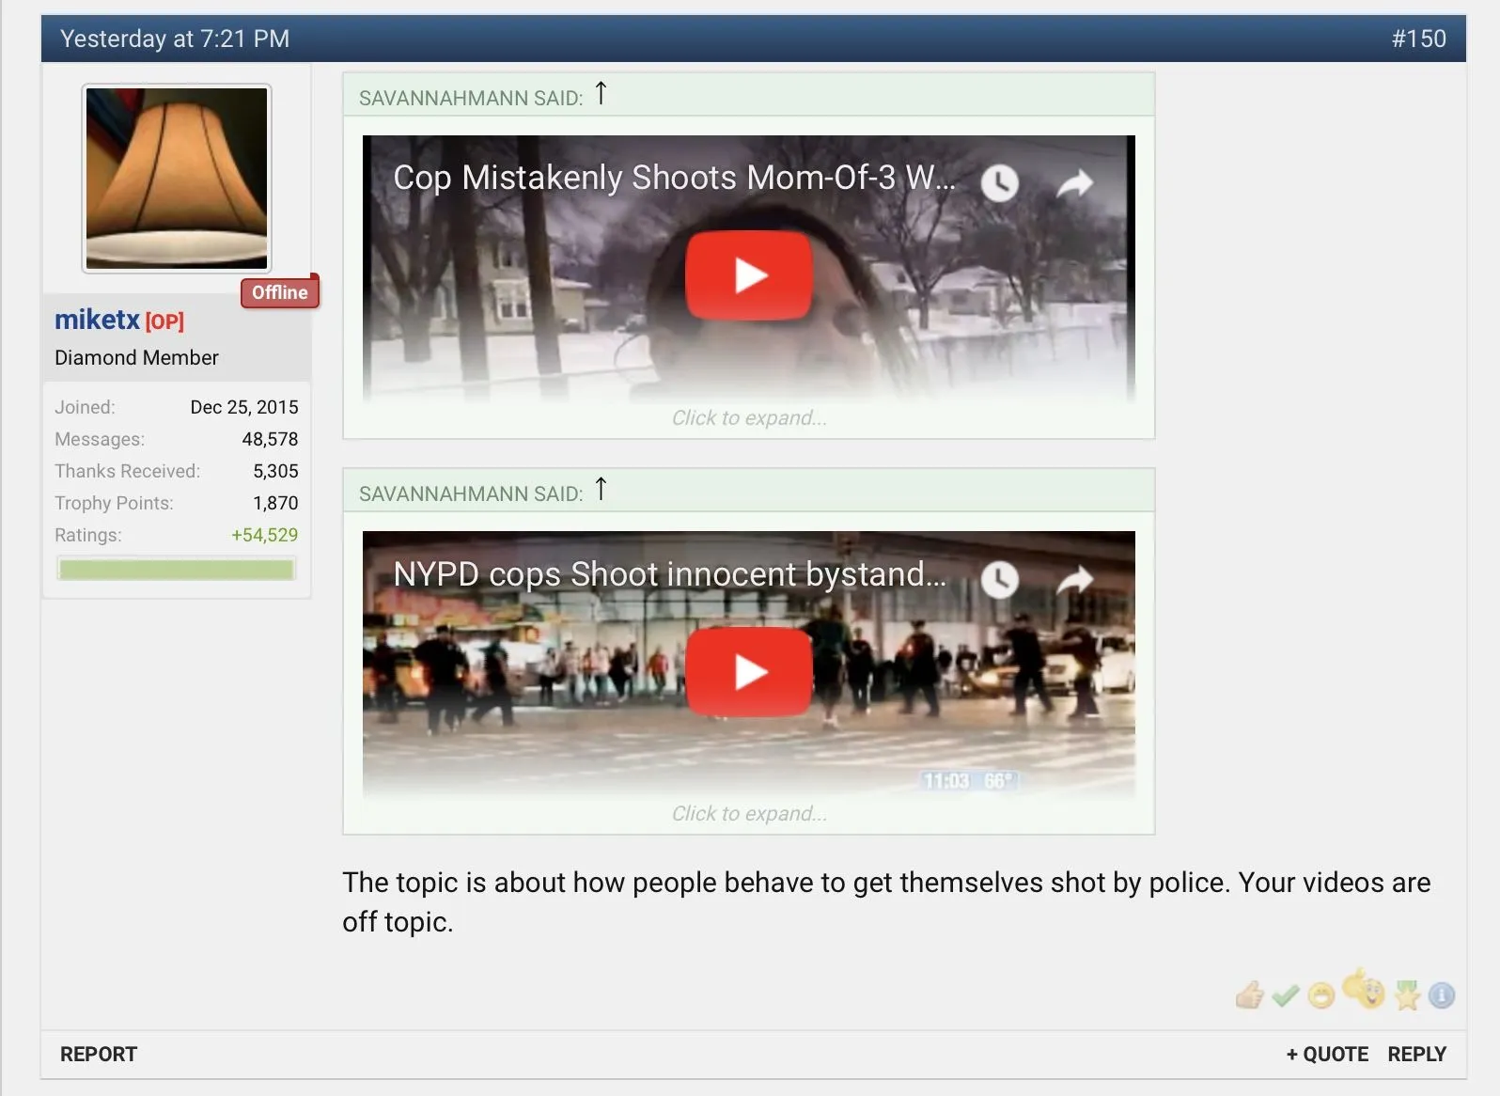1500x1096 pixels.
Task: Click Share arrow on NYPD cops video
Action: 1075,579
